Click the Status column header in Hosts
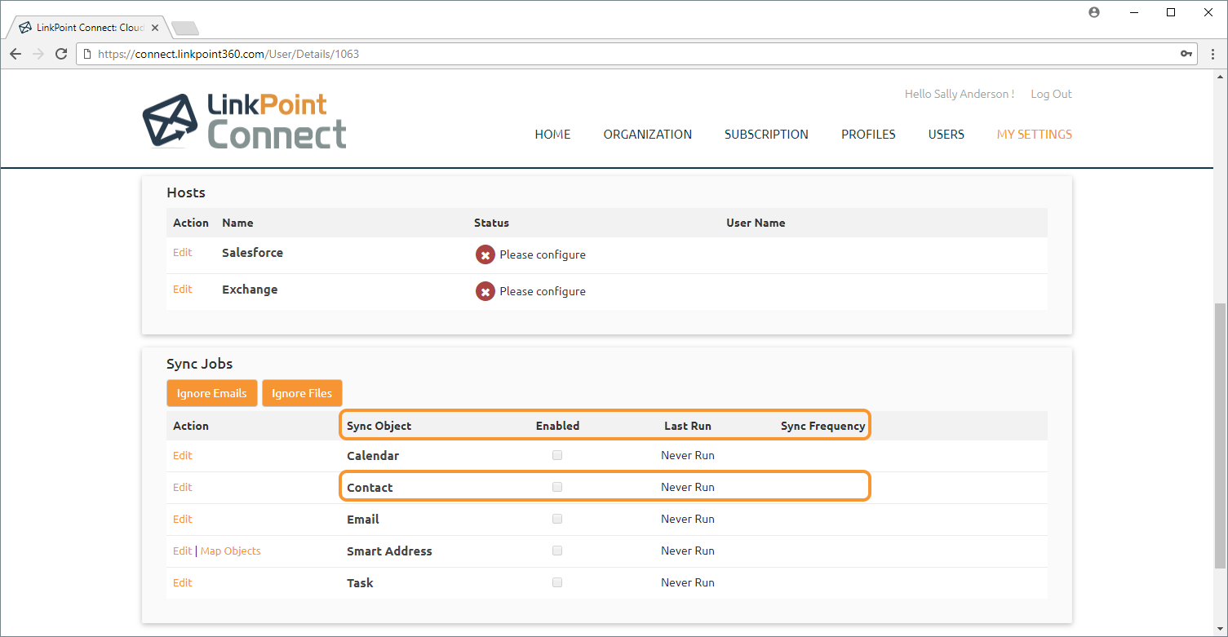 pos(491,223)
